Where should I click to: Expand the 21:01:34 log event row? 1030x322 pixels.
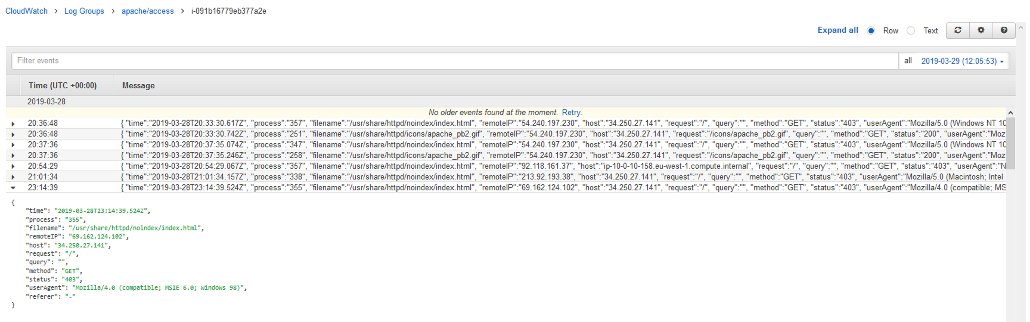(13, 177)
